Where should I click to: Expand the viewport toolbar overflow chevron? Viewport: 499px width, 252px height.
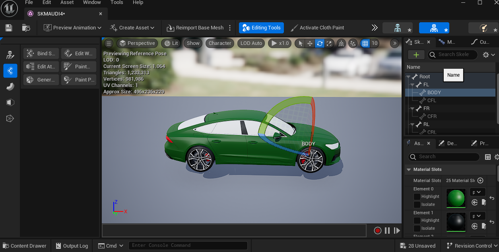click(x=395, y=43)
